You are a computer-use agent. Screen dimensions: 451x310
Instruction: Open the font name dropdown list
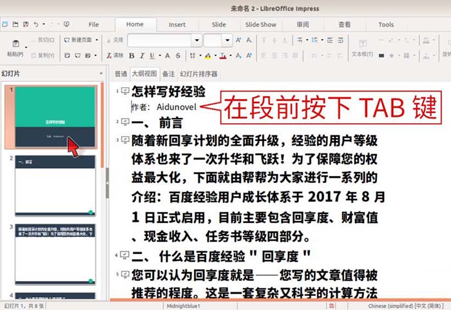point(197,41)
